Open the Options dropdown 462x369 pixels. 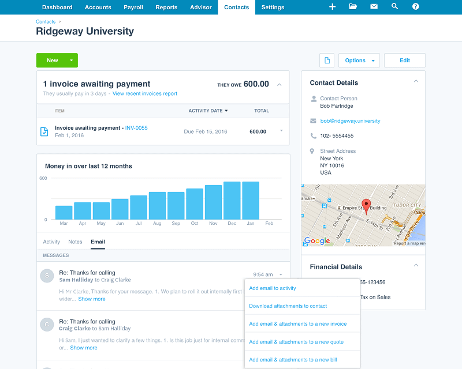(x=359, y=61)
